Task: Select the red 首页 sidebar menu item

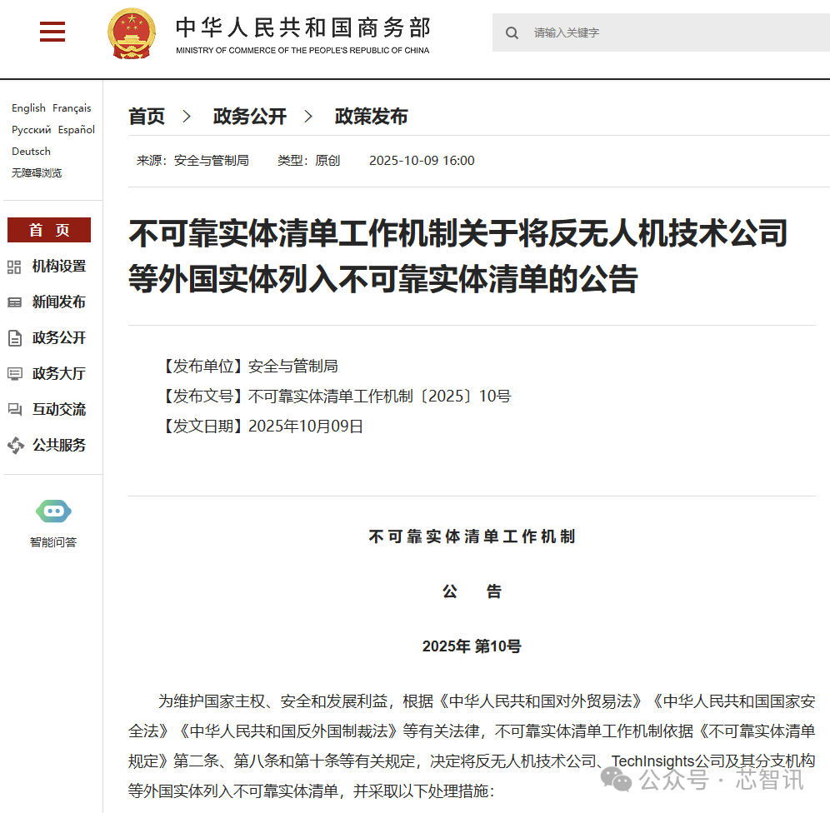Action: (x=49, y=231)
